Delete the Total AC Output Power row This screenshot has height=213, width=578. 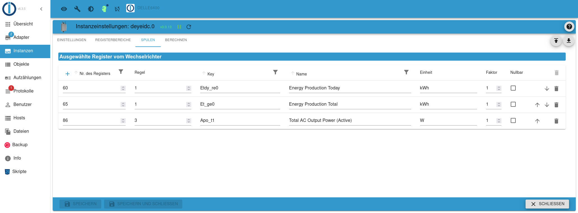click(x=556, y=121)
